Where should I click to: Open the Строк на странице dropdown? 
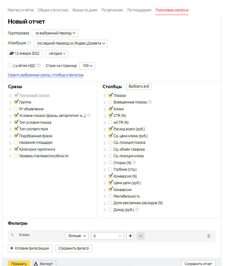[x=87, y=66]
